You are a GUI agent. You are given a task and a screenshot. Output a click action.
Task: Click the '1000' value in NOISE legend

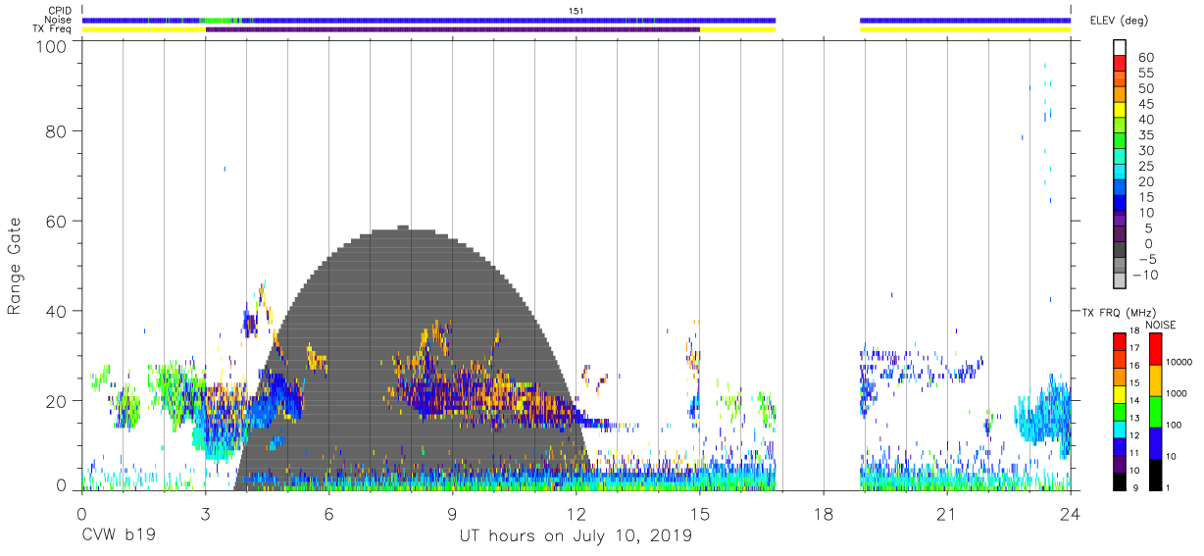tap(1177, 395)
